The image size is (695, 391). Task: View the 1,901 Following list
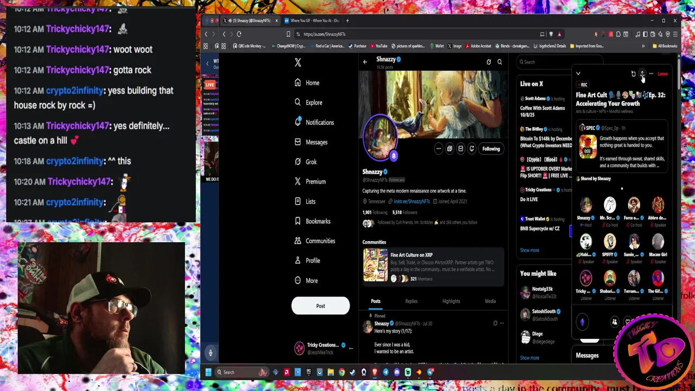click(x=374, y=212)
